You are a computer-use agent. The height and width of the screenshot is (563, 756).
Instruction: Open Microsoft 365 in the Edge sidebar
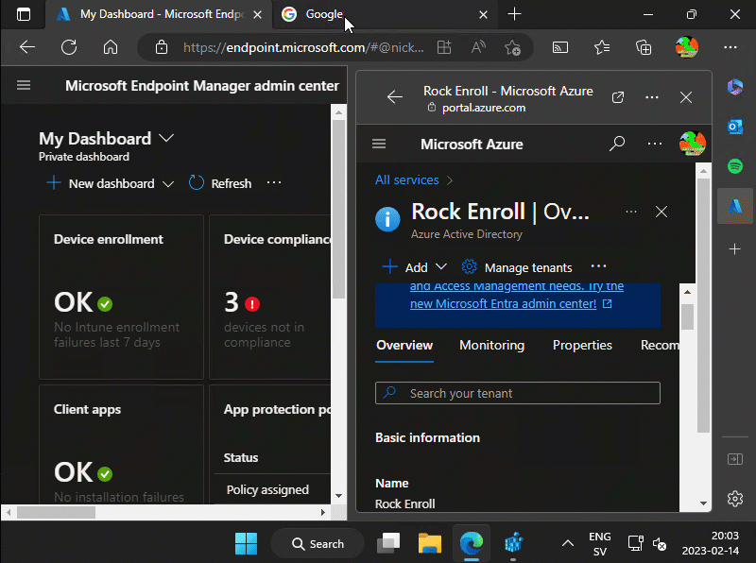pyautogui.click(x=735, y=88)
